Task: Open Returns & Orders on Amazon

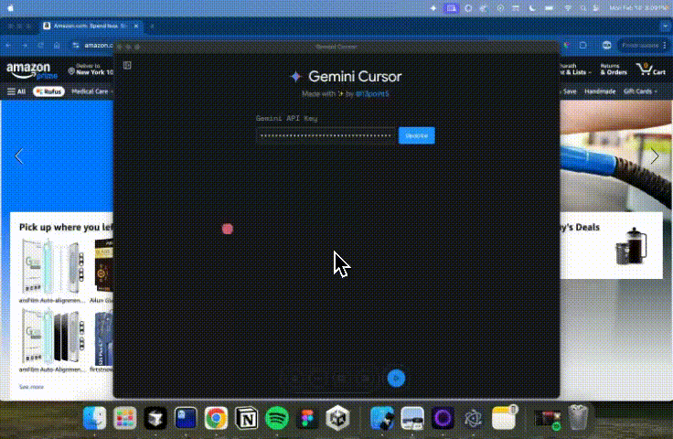Action: [x=613, y=70]
